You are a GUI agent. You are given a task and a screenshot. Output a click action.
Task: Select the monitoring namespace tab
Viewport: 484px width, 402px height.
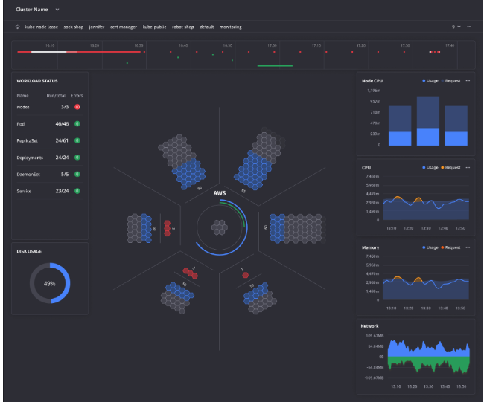coord(231,27)
